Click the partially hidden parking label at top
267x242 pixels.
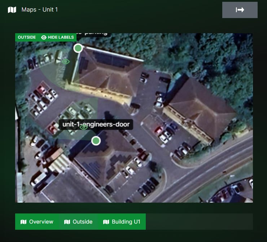93,35
